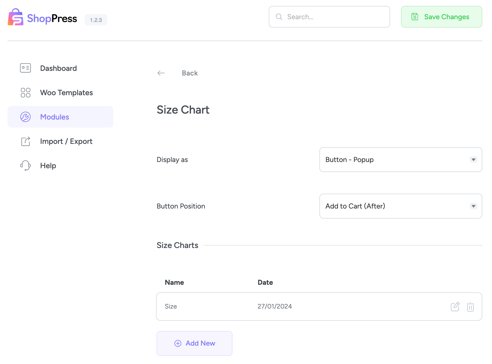Click the Help headset icon
The image size is (492, 364).
point(25,166)
